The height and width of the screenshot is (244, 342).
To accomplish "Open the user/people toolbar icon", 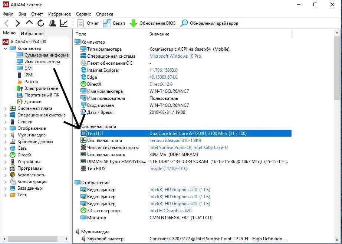I will coord(52,23).
